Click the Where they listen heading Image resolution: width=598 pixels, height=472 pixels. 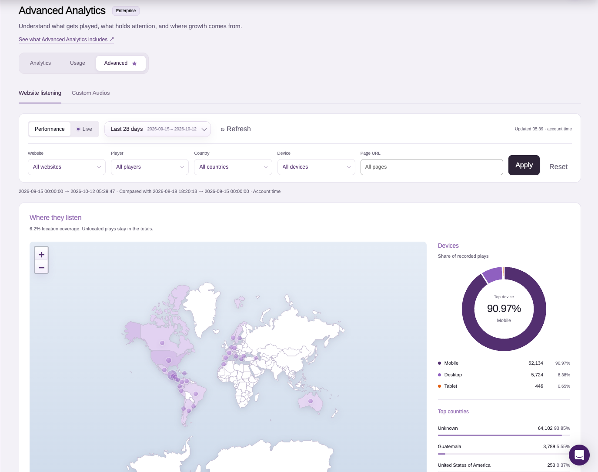pos(56,218)
